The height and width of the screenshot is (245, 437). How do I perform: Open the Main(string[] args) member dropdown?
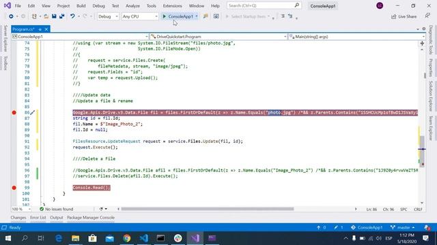[x=356, y=37]
